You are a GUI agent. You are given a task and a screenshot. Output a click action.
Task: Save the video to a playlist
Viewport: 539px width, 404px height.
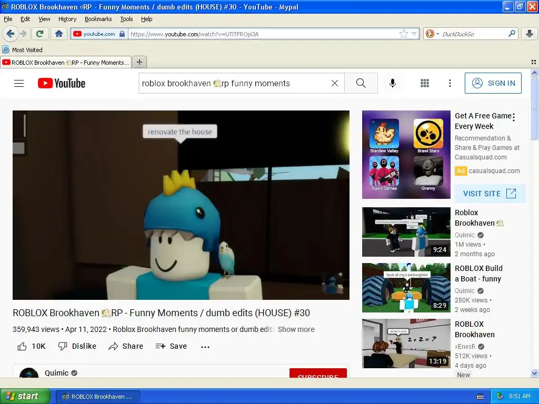(x=171, y=346)
